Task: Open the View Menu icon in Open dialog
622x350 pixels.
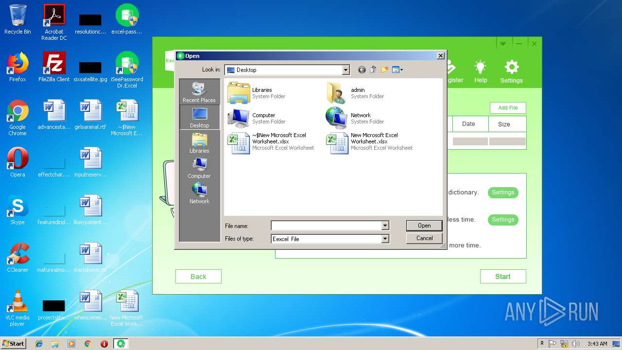Action: click(397, 70)
